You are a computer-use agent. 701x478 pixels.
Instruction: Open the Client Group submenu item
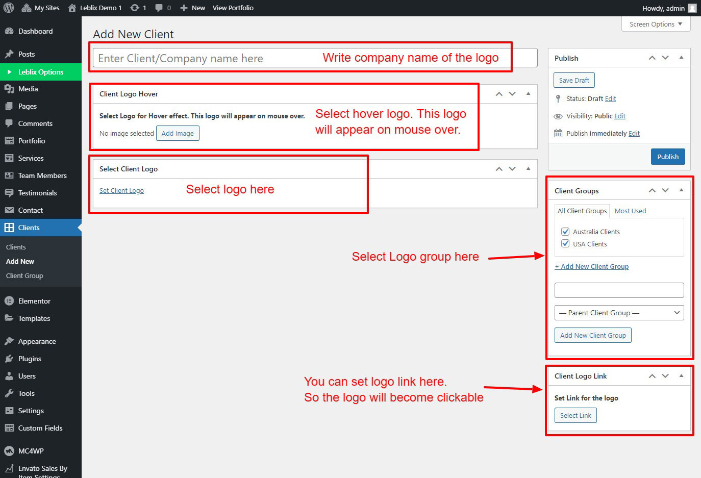click(24, 275)
